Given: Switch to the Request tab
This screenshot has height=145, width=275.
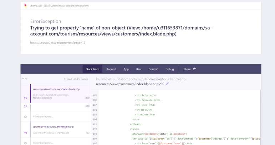Looking at the screenshot, I should (111, 69).
